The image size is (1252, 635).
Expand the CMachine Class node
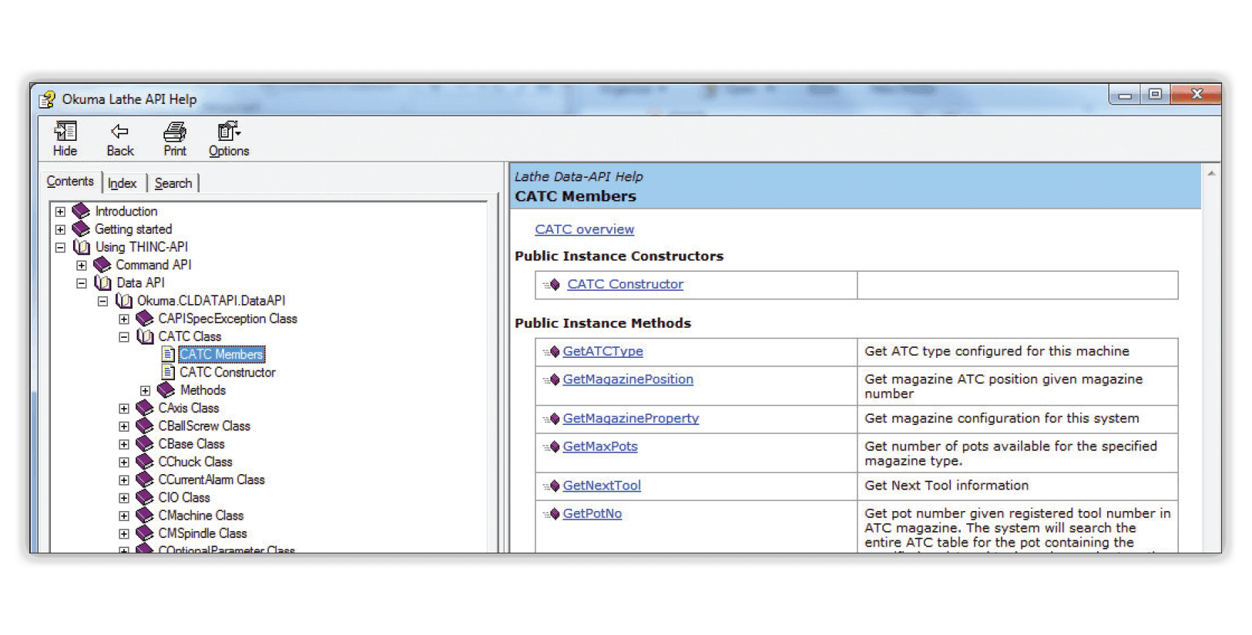click(124, 516)
